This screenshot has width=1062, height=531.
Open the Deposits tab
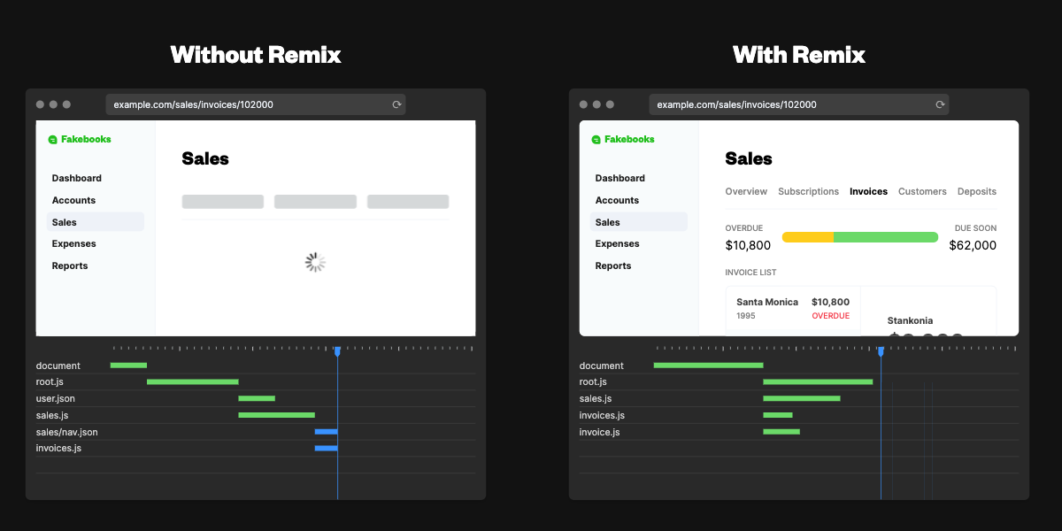tap(977, 191)
